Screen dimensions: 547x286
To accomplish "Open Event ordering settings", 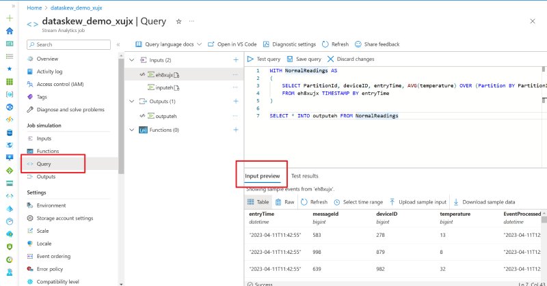I will point(53,257).
